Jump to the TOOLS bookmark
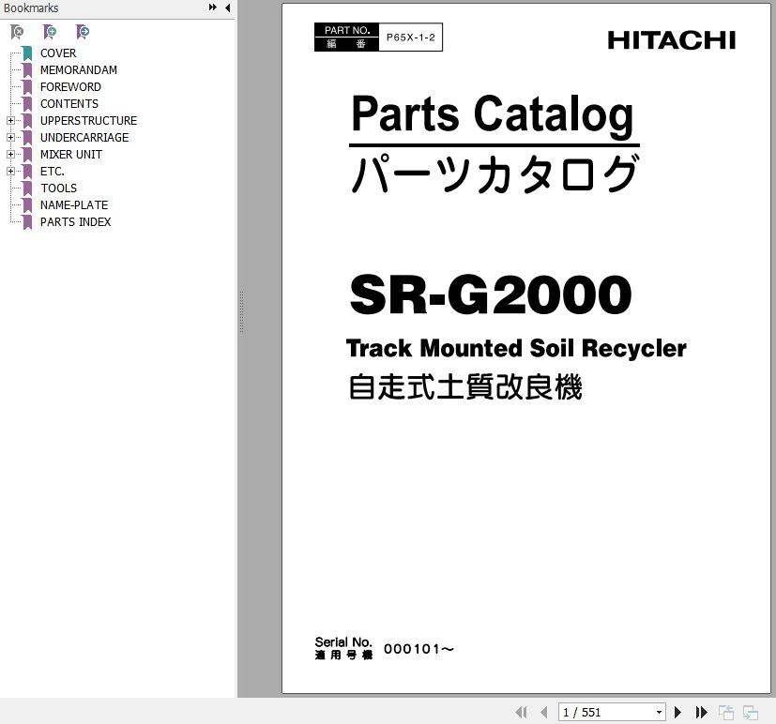The image size is (776, 724). [x=59, y=188]
